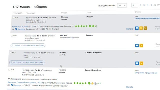Click yellow X icon for 30 м³ truck
The height and width of the screenshot is (90, 160).
click(x=141, y=45)
